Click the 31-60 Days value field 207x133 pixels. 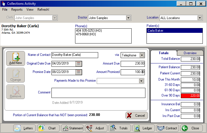[x=190, y=85]
